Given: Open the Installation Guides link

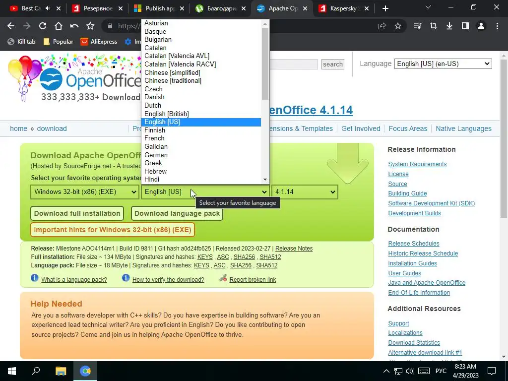Looking at the screenshot, I should [412, 263].
